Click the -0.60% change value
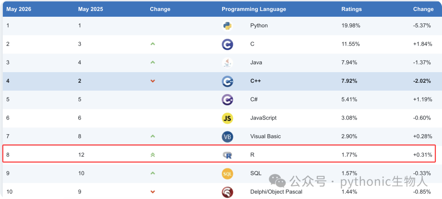442x199 pixels. (422, 118)
